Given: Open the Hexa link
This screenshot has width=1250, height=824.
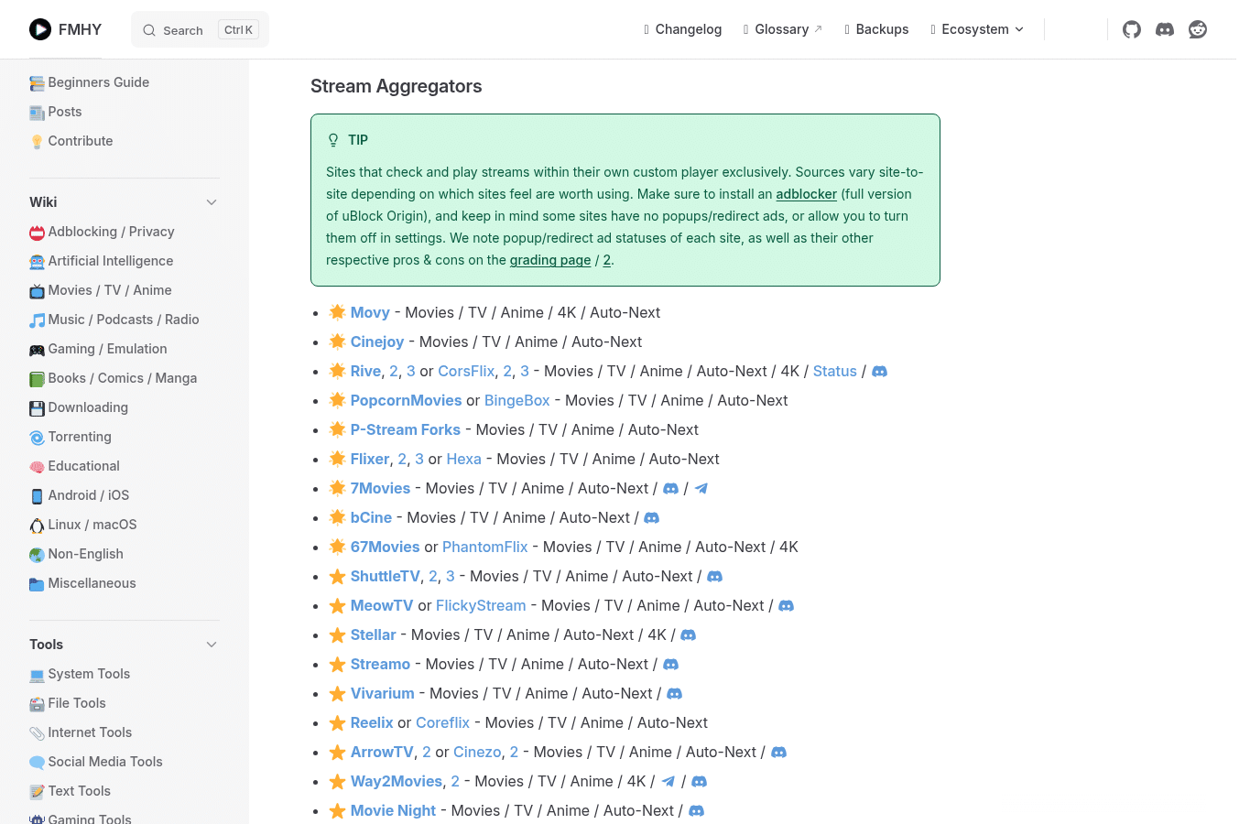Looking at the screenshot, I should (464, 459).
